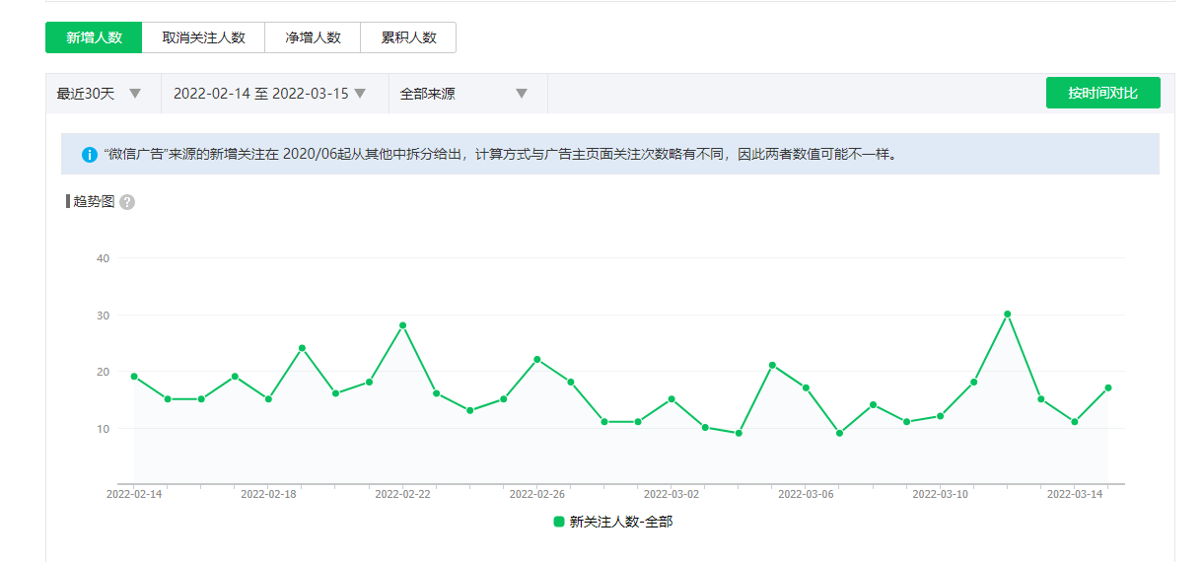
Task: Expand the 2022-02-14 至 2022-03-15 date picker
Action: pyautogui.click(x=269, y=94)
